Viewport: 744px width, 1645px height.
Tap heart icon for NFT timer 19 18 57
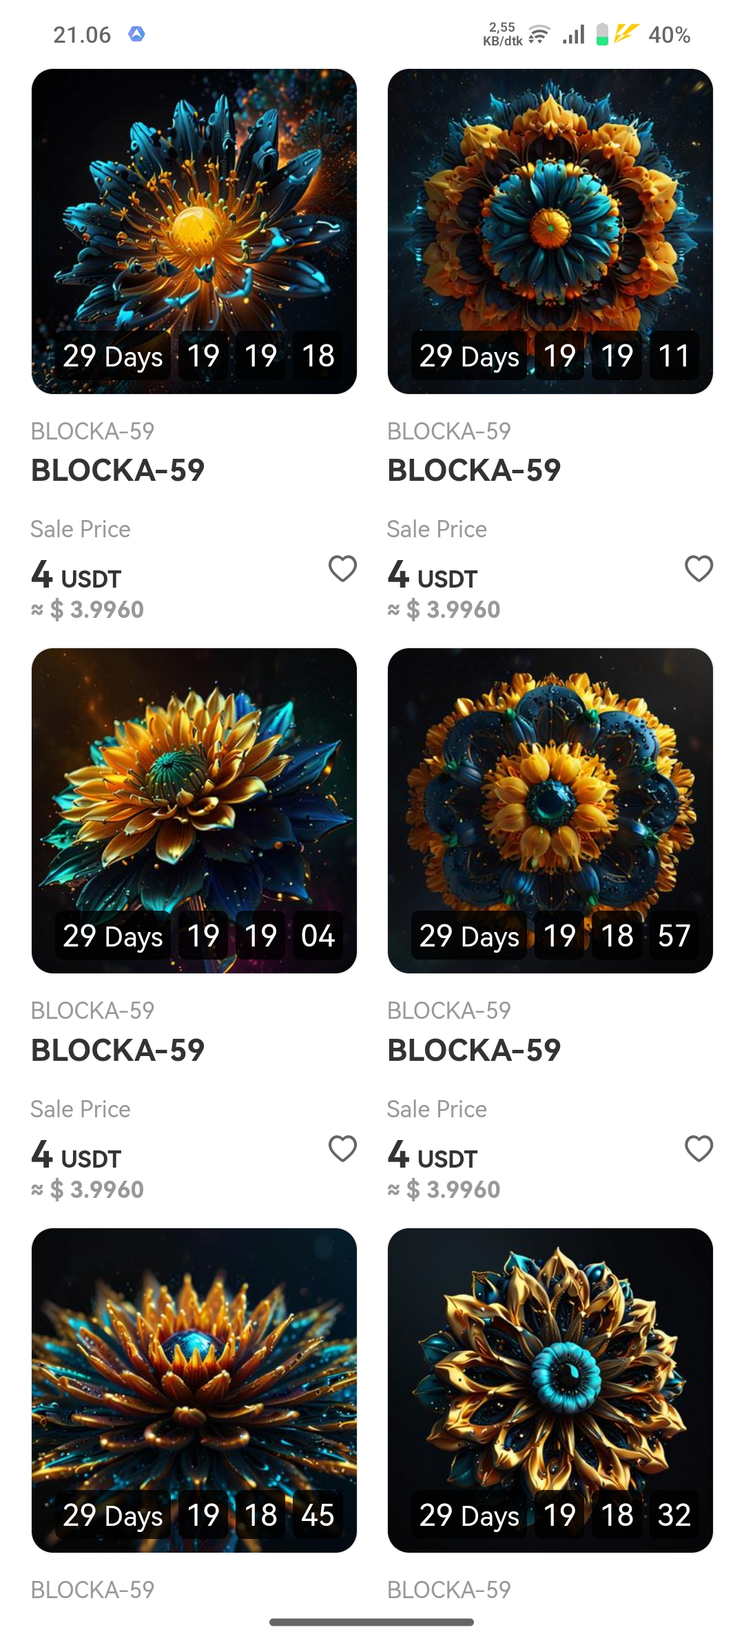(699, 1148)
